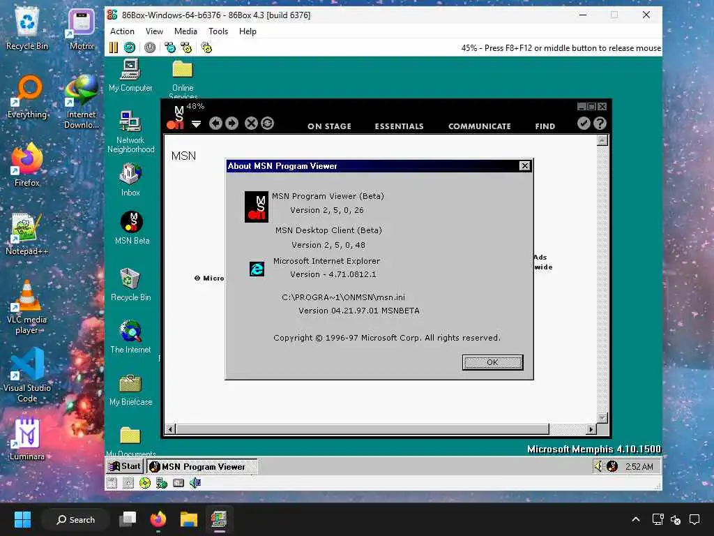
Task: Open File Explorer from host taskbar
Action: 188,519
